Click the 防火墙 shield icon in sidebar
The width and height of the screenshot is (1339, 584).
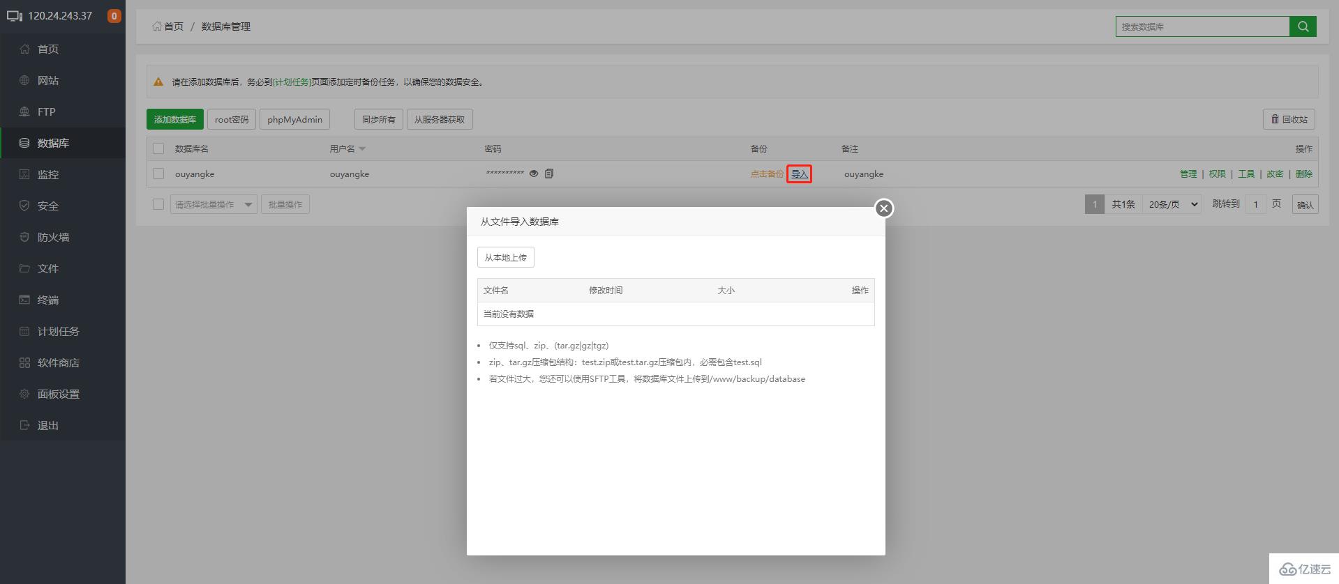click(24, 237)
